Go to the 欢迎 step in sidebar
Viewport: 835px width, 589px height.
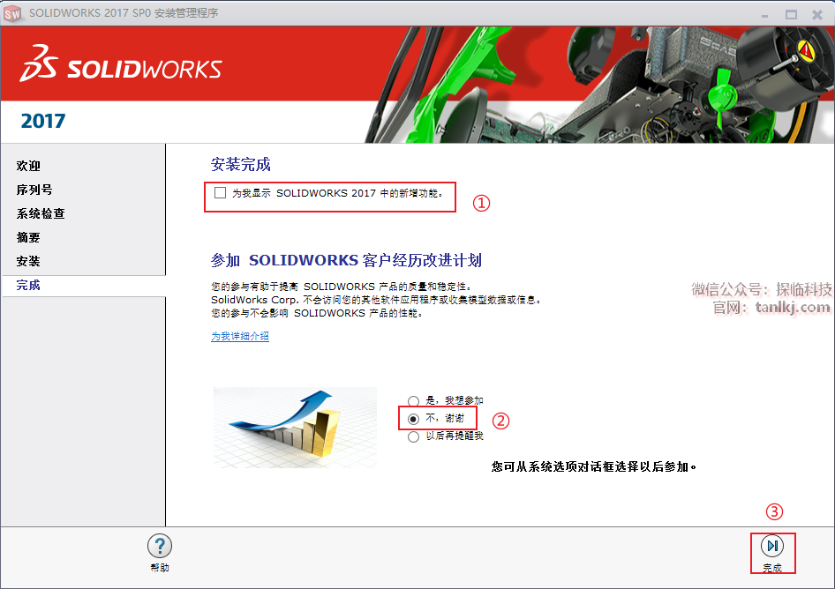point(28,166)
